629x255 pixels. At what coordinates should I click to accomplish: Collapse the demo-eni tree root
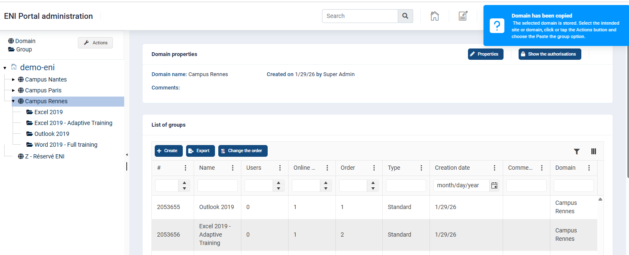[x=5, y=68]
